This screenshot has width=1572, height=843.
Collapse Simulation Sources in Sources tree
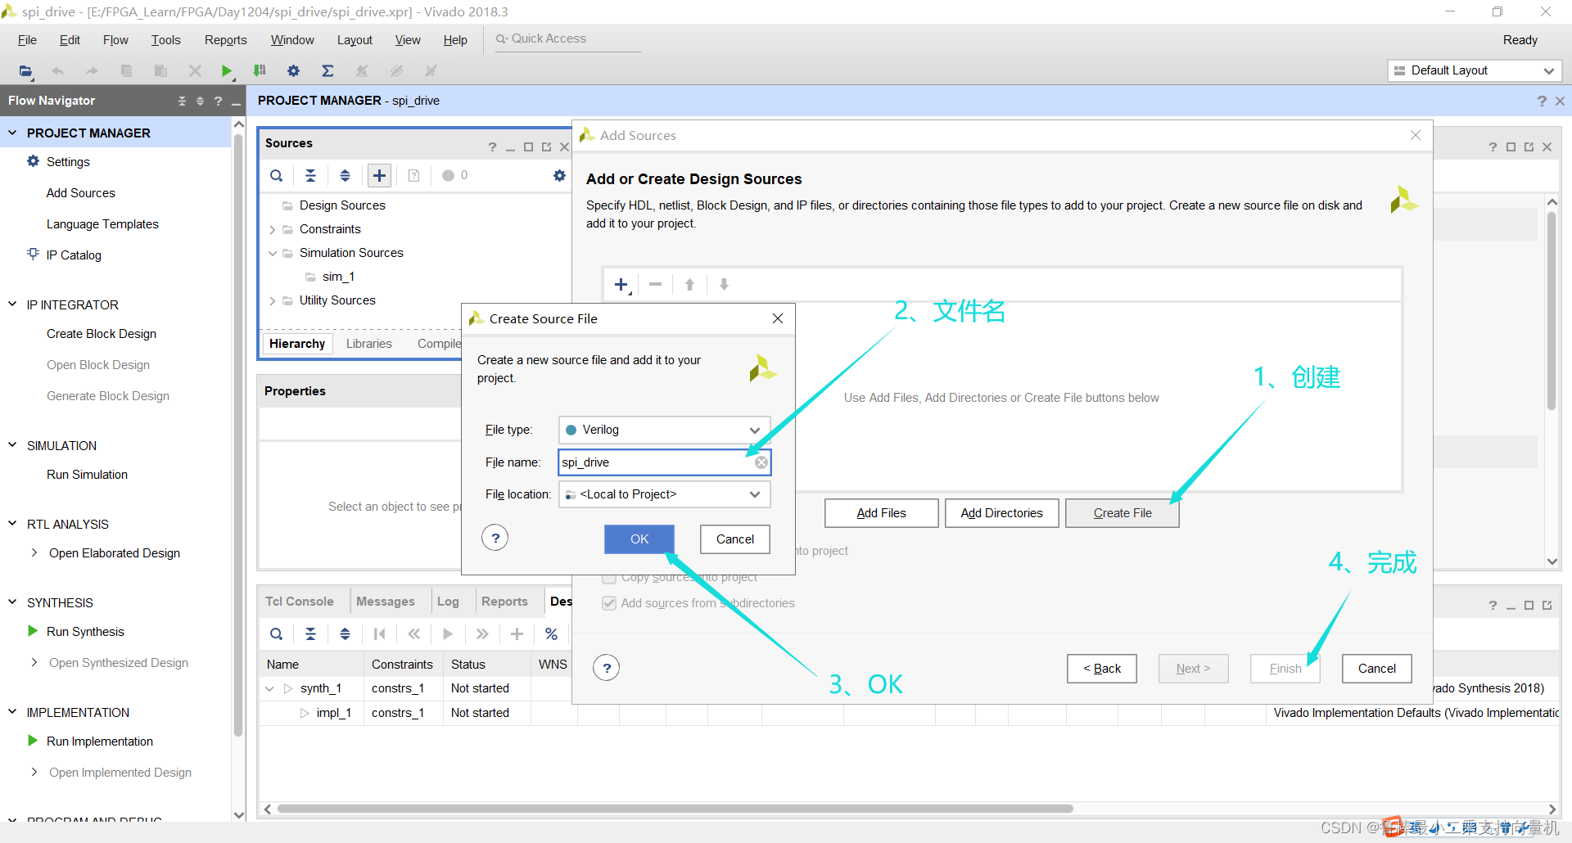[x=273, y=254]
